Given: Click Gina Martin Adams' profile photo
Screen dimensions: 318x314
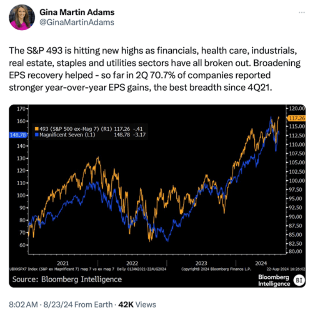Looking at the screenshot, I should pyautogui.click(x=22, y=17).
